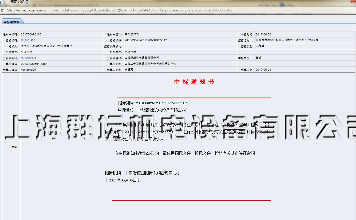Click the 招标名称 value 双秀西园商业广场施工总承包
Viewport: 356px width, 220px height.
[x=287, y=40]
